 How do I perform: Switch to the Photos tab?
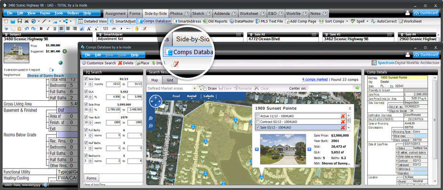pos(179,13)
